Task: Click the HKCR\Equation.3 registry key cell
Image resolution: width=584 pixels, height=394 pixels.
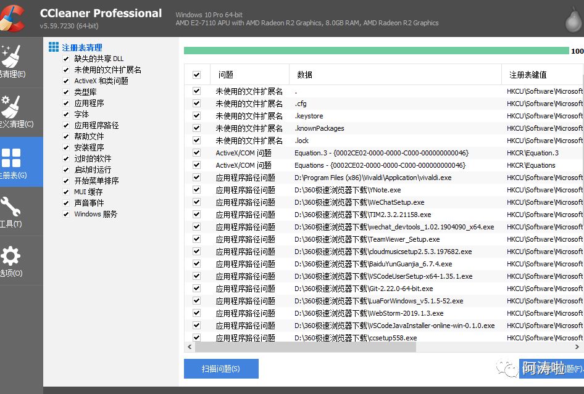Action: click(x=533, y=153)
